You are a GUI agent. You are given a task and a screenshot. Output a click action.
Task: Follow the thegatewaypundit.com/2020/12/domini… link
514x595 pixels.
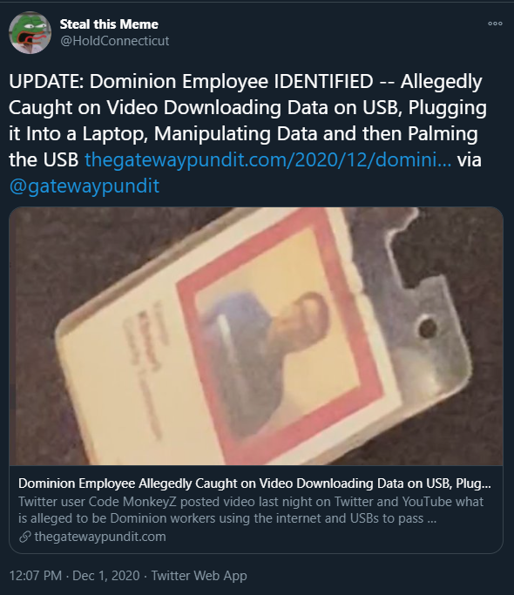268,159
